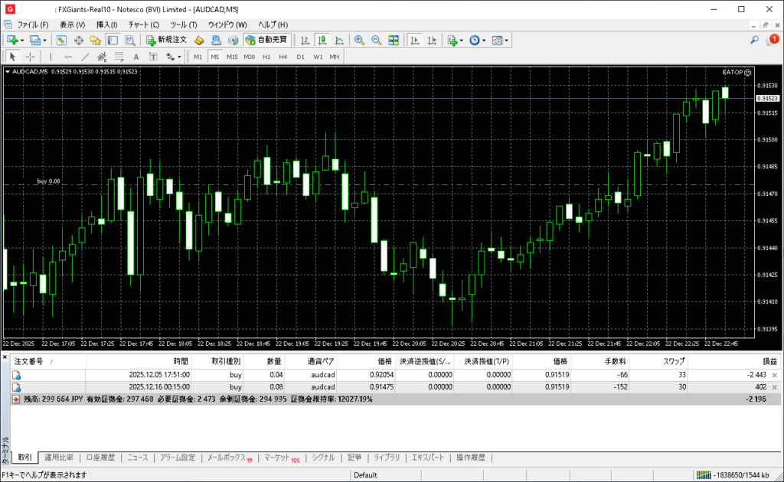Switch chart to candlestick display icon
The height and width of the screenshot is (482, 784).
coord(322,40)
